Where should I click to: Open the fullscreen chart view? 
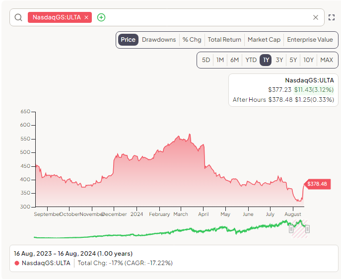pos(332,17)
